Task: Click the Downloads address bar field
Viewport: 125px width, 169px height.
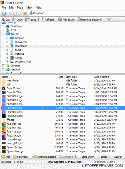Action: [x=77, y=13]
